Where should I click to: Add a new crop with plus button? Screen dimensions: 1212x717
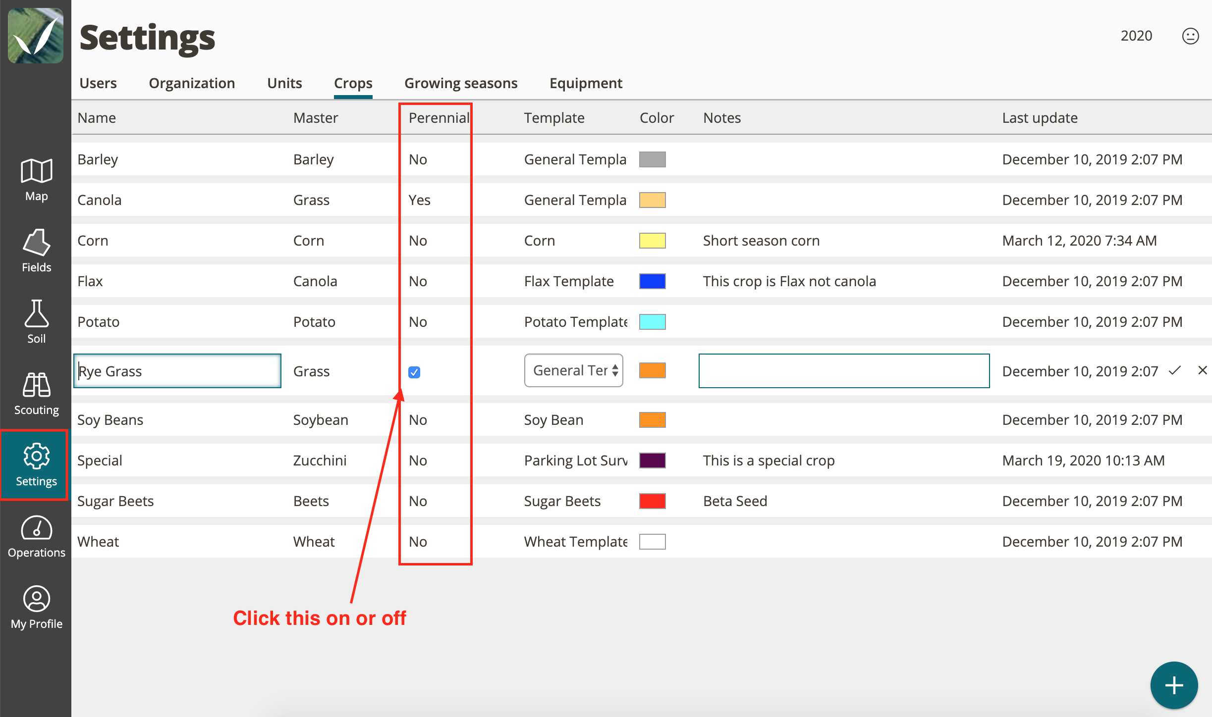(1174, 685)
